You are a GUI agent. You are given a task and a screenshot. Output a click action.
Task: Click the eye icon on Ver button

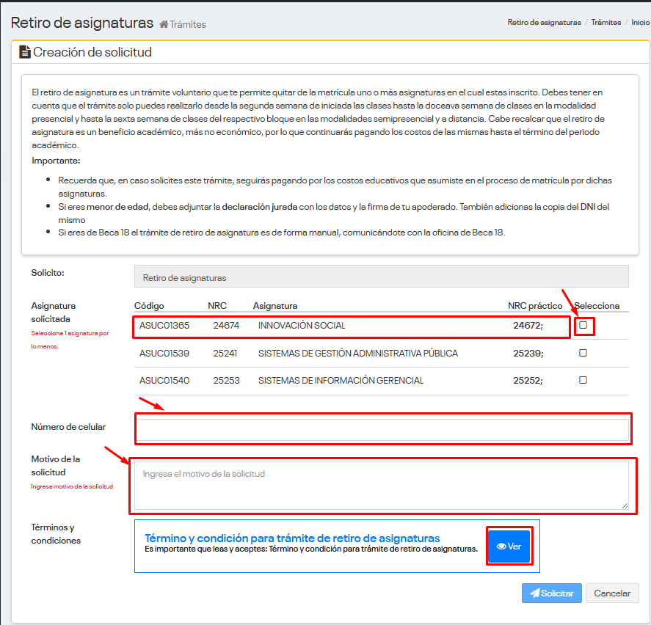coord(502,547)
